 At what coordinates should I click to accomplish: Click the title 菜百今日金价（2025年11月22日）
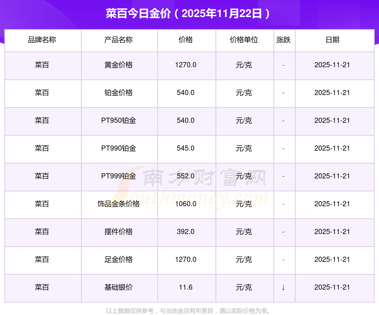[x=188, y=13]
